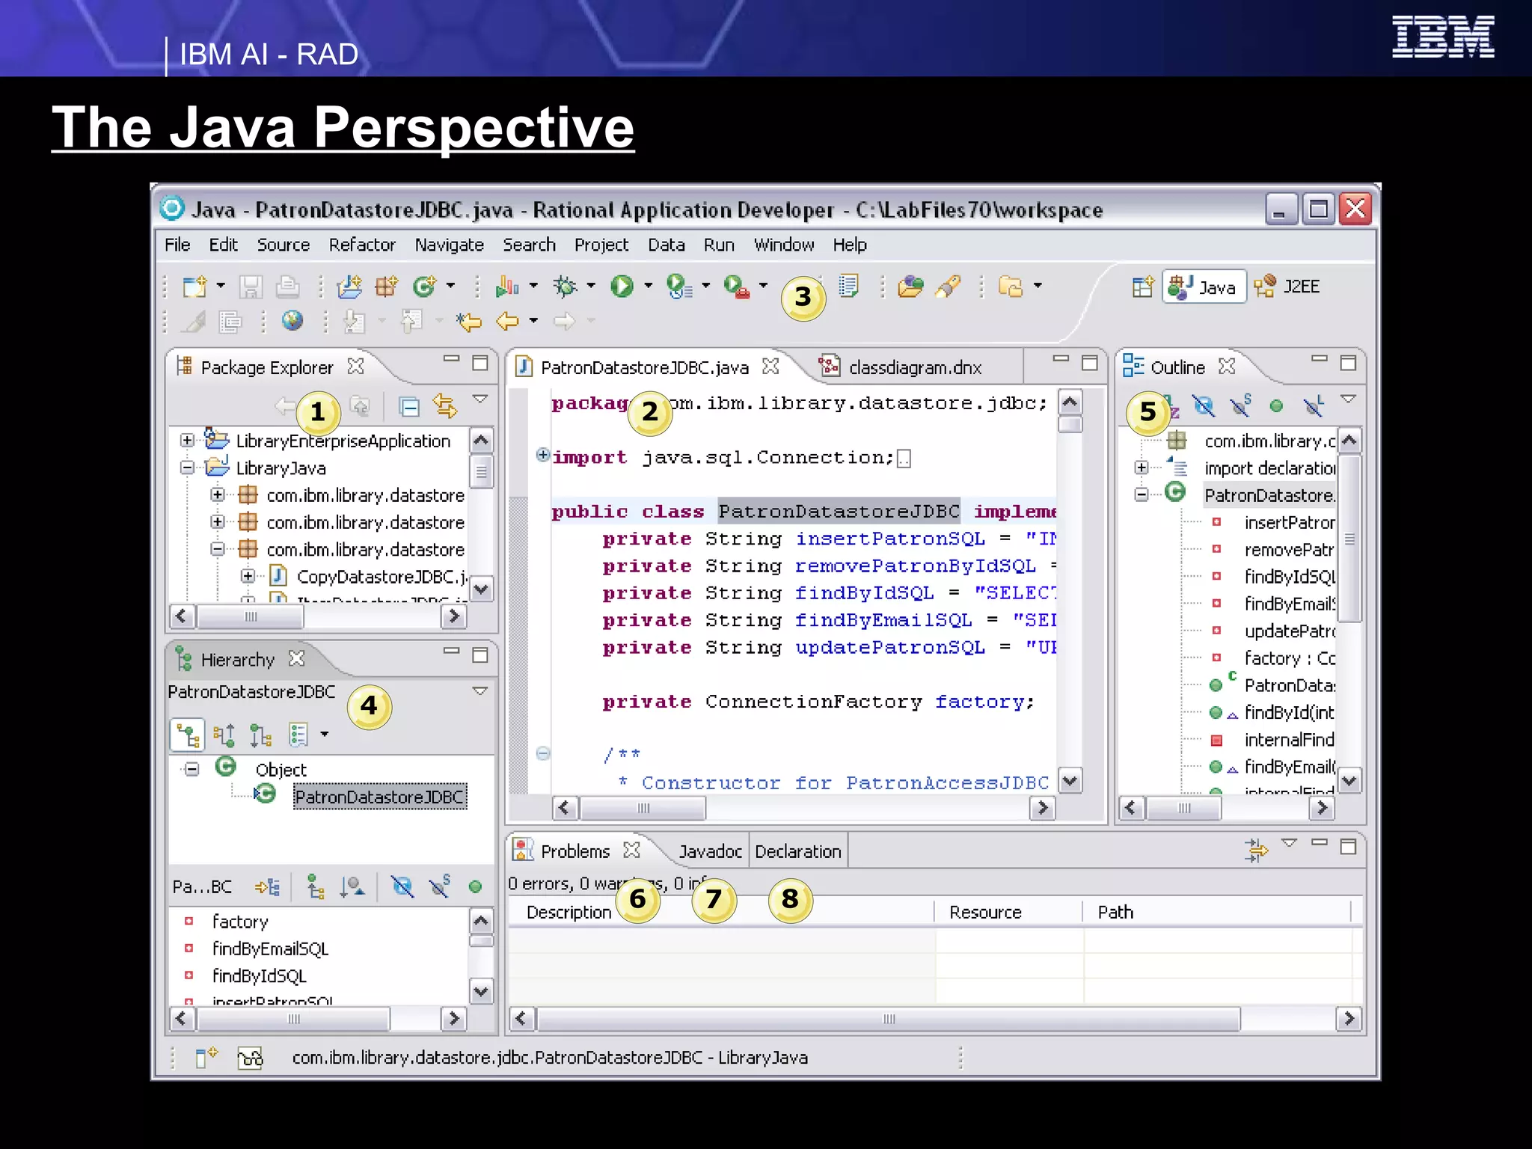This screenshot has width=1532, height=1149.
Task: Click the Open Perspective icon
Action: [x=1143, y=287]
